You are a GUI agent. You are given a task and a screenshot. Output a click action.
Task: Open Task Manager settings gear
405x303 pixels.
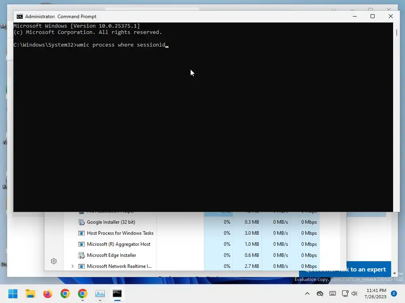pyautogui.click(x=54, y=261)
